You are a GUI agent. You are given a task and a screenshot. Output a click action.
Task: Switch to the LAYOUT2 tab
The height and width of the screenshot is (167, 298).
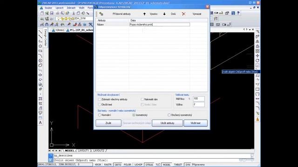99,151
